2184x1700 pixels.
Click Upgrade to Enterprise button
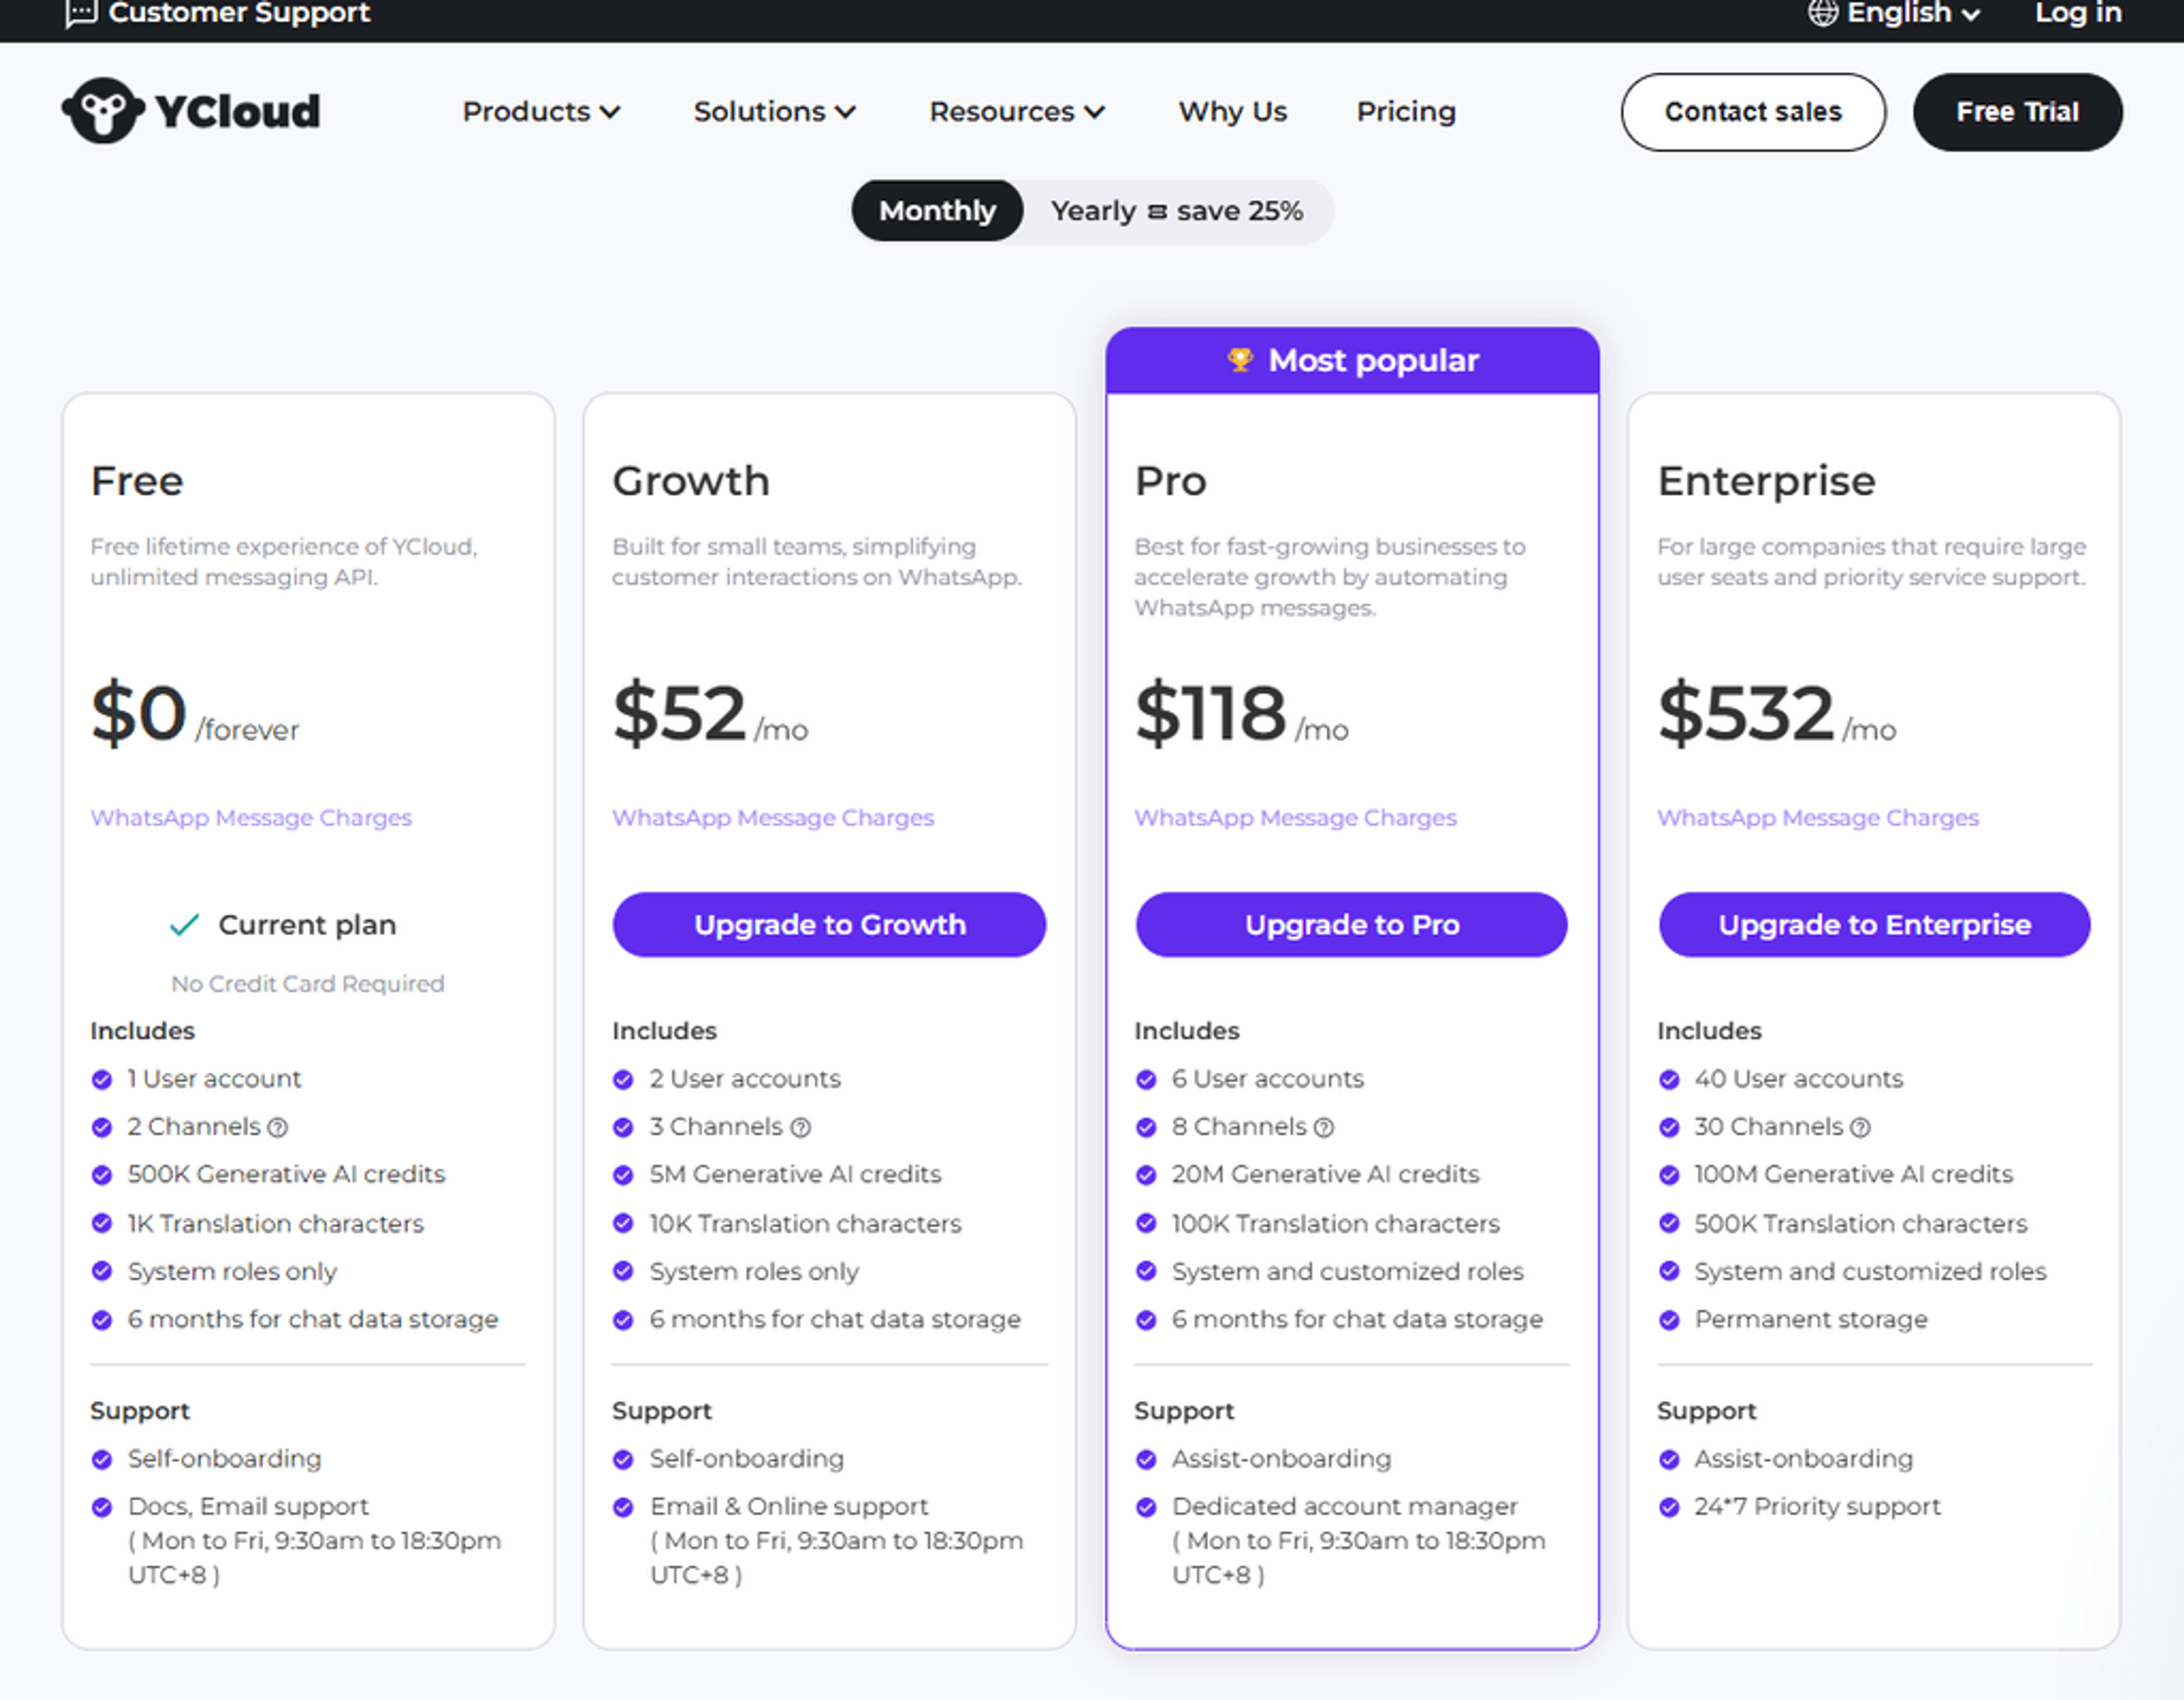coord(1874,925)
